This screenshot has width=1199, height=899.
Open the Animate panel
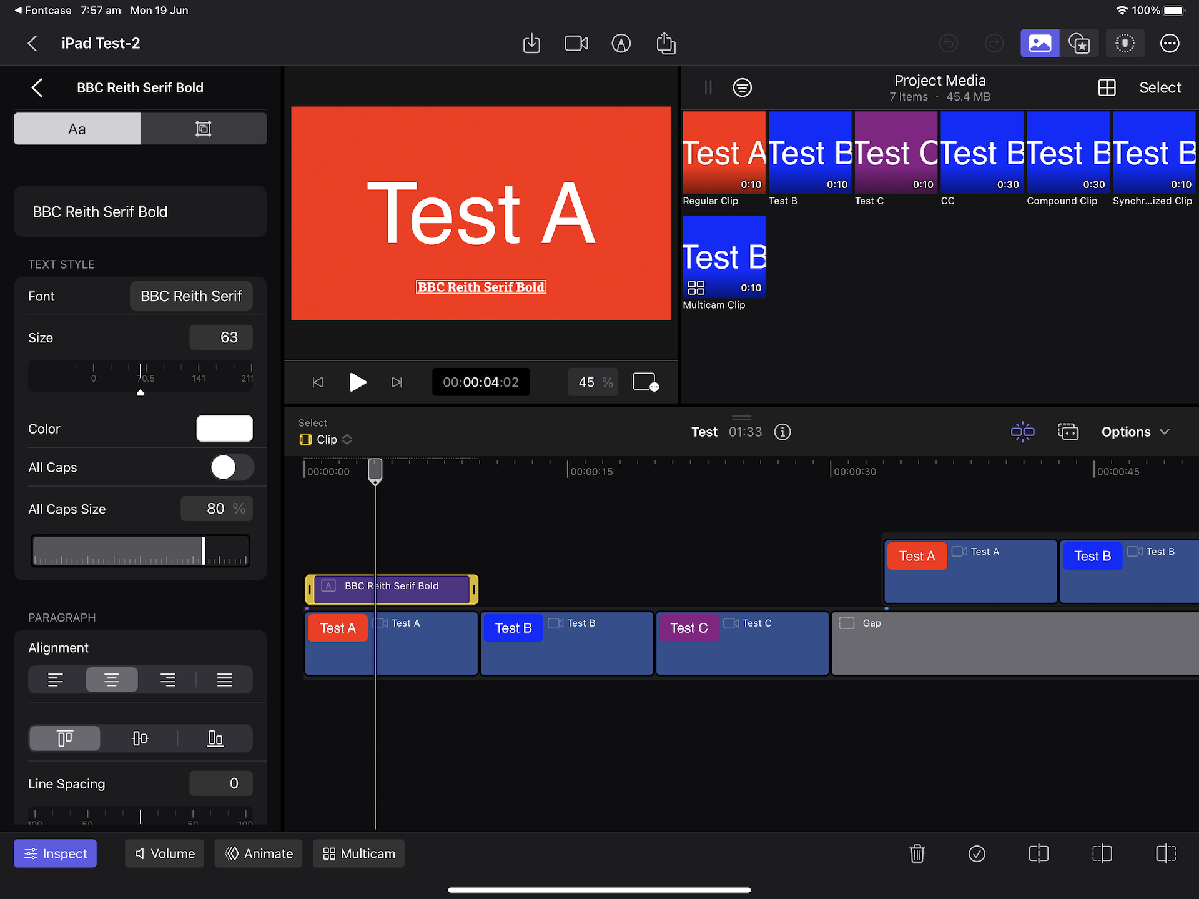259,853
